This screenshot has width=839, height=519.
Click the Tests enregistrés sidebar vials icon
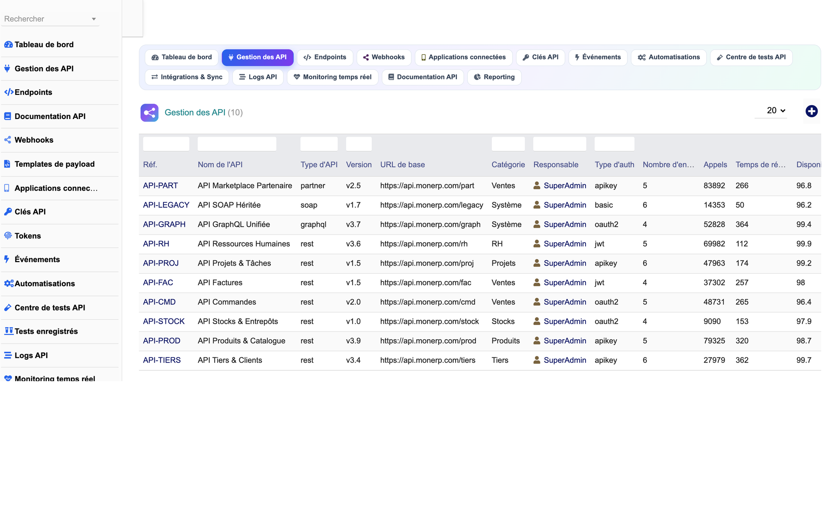(9, 331)
